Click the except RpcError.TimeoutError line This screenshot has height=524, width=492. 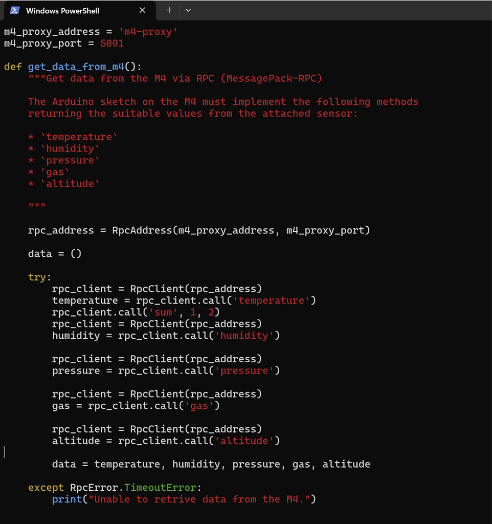tap(114, 487)
